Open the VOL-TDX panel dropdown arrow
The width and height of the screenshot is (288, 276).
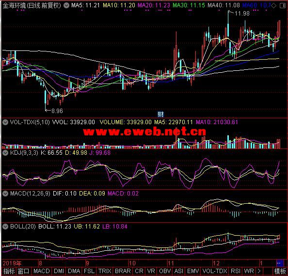(x=5, y=122)
